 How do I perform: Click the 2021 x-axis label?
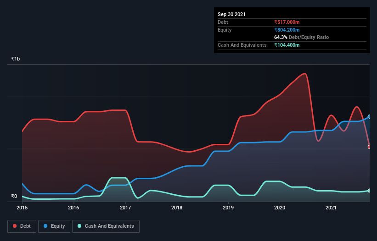(x=331, y=208)
